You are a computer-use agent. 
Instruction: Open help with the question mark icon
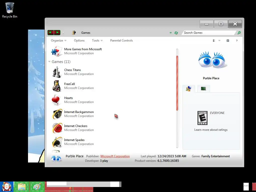pos(236,41)
